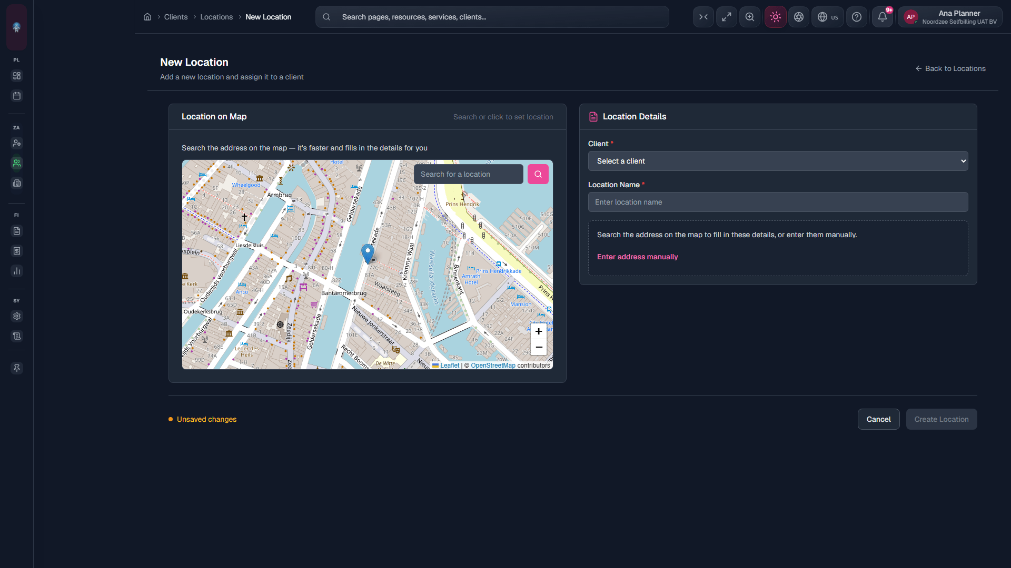
Task: Click Enter address manually link
Action: (x=637, y=257)
